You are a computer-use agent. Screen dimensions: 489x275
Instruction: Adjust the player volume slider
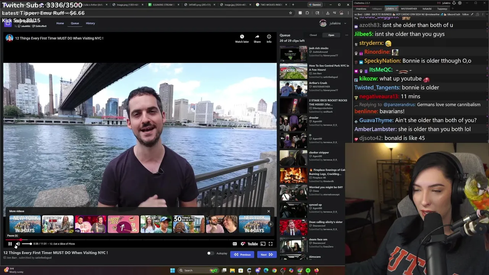pos(27,244)
